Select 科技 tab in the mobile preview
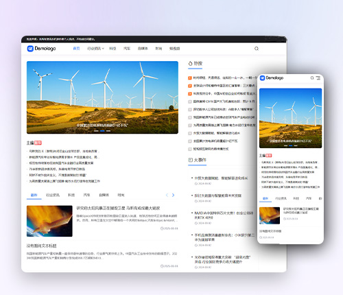This screenshot has width=343, height=295. point(296,198)
